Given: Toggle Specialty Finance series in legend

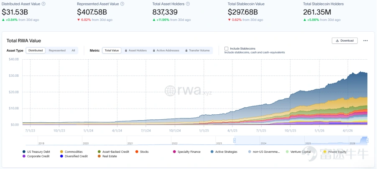Looking at the screenshot, I should click(186, 152).
